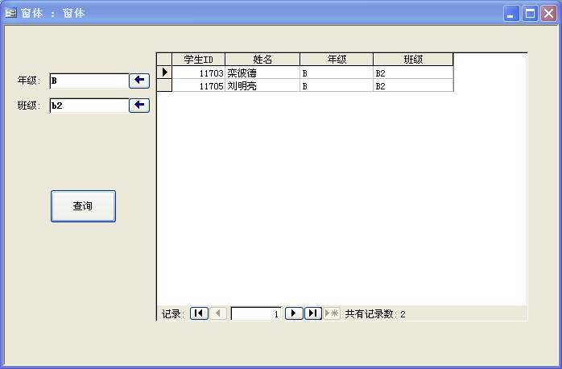562x369 pixels.
Task: Select the 年级 column header
Action: click(337, 60)
